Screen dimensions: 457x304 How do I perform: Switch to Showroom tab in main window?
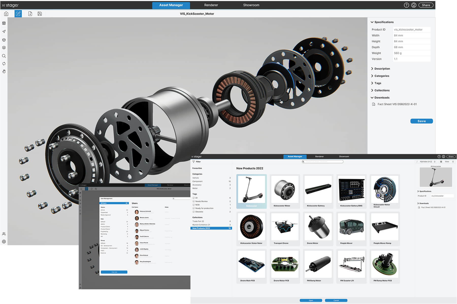coord(251,5)
